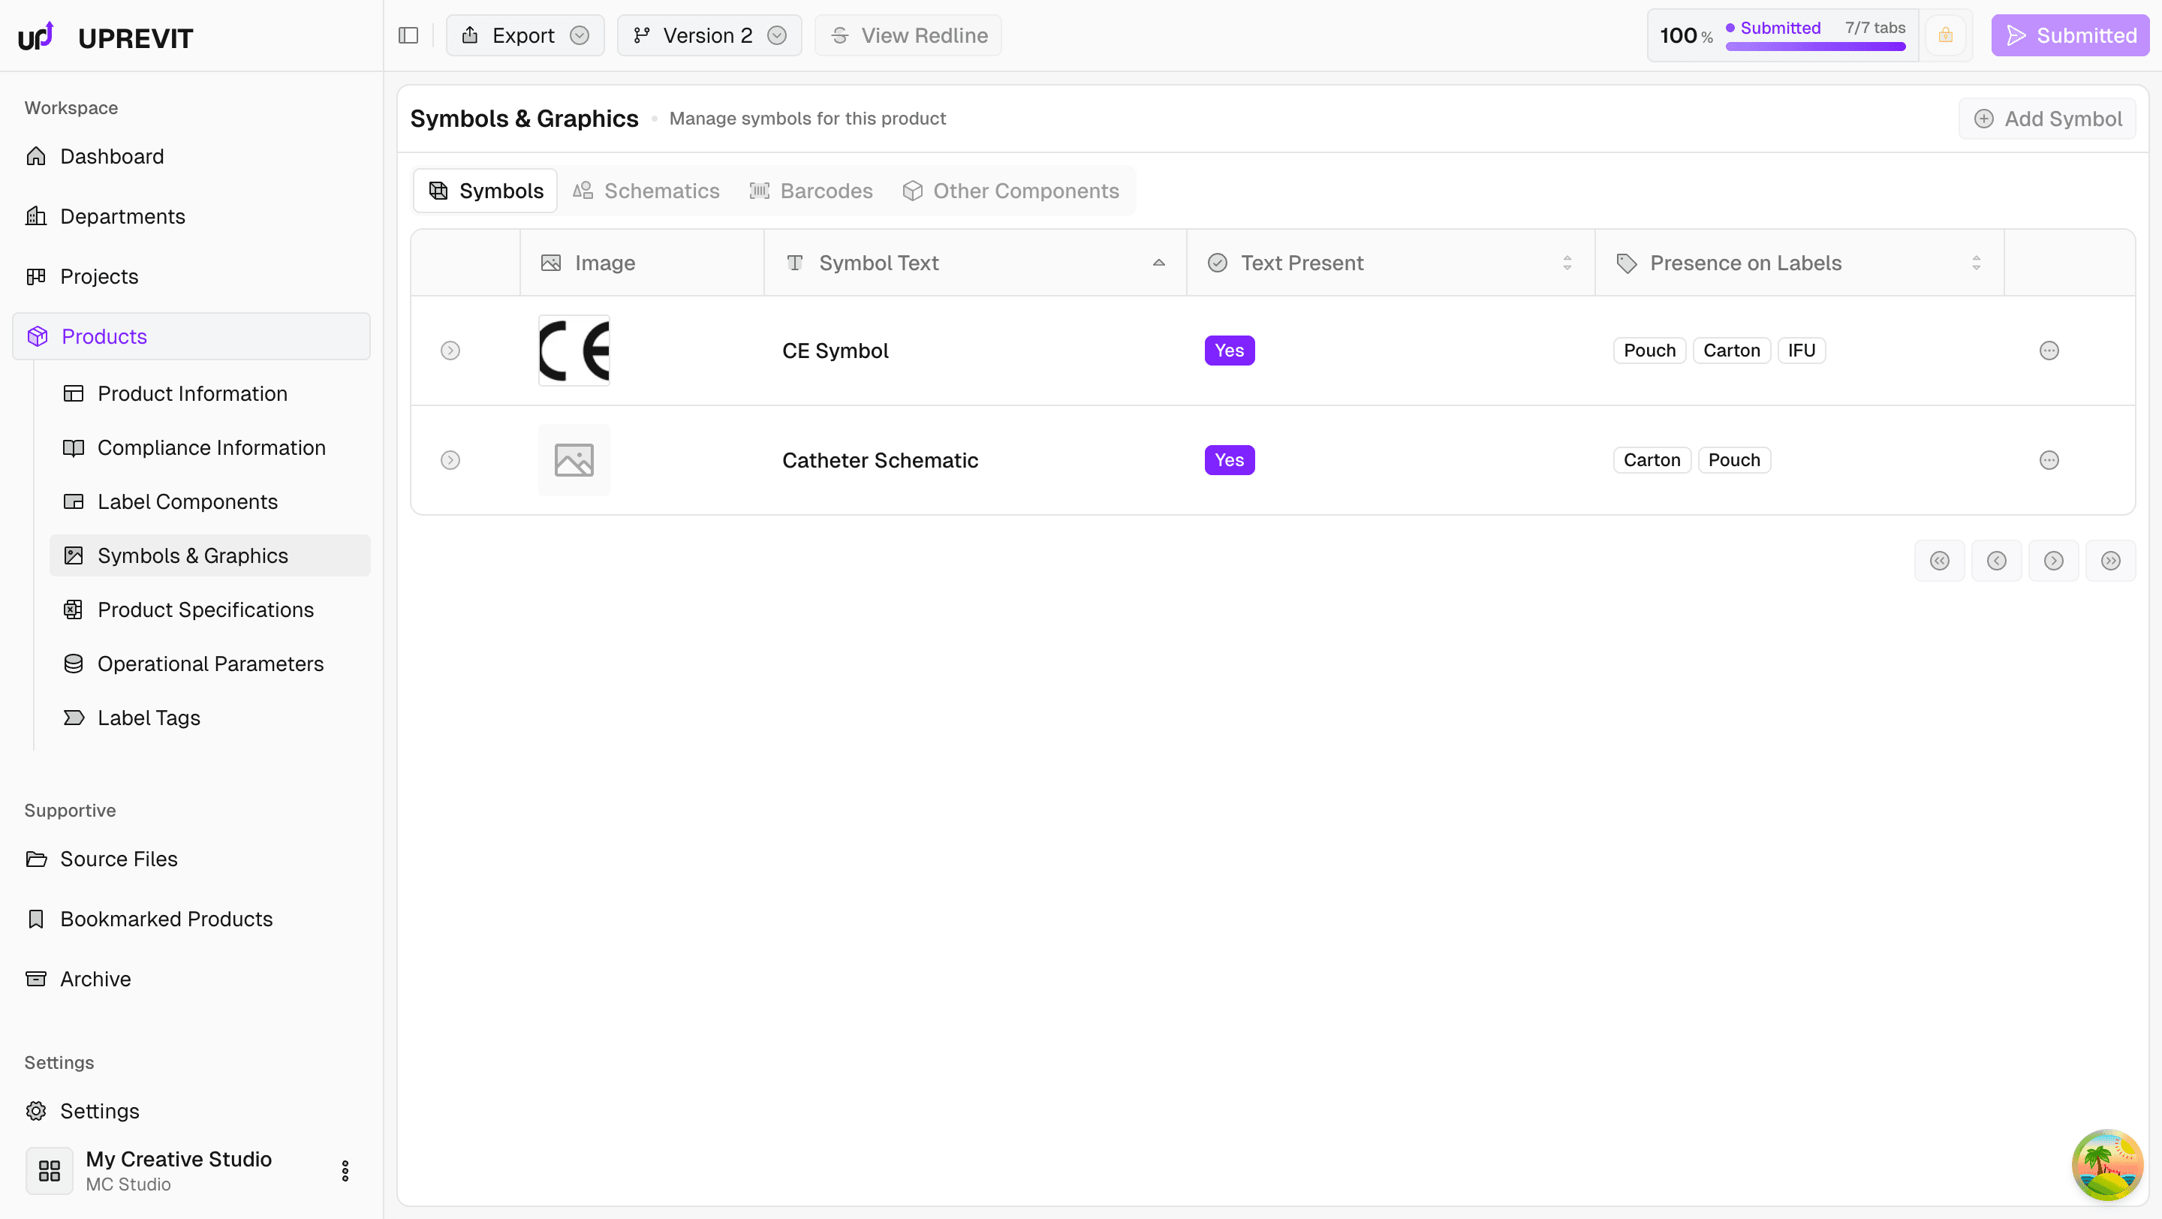This screenshot has width=2162, height=1219.
Task: Go to the last page of results
Action: (2110, 561)
